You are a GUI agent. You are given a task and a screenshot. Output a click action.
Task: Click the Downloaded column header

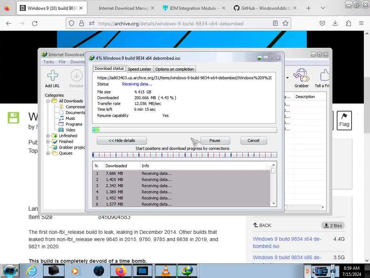122,166
